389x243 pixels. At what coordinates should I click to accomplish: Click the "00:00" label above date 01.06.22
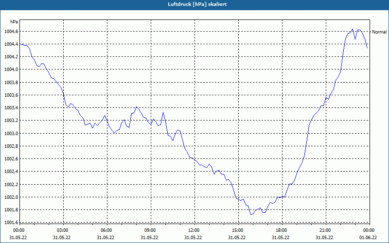coord(370,230)
